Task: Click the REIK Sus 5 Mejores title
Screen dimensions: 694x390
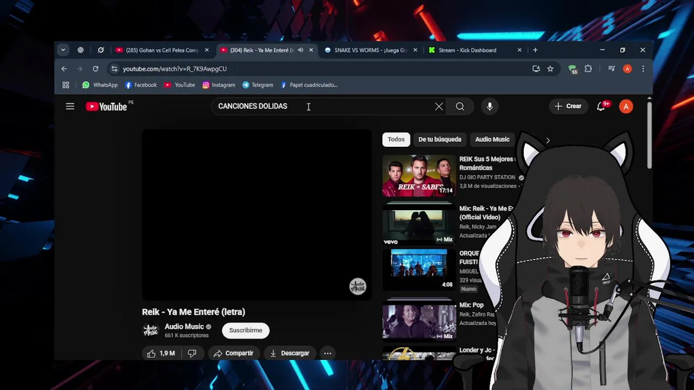Action: [x=487, y=164]
